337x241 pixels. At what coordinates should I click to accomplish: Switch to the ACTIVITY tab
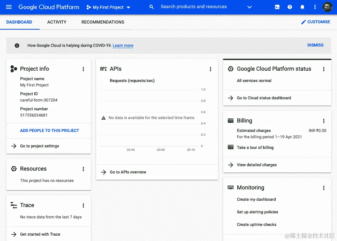point(57,22)
